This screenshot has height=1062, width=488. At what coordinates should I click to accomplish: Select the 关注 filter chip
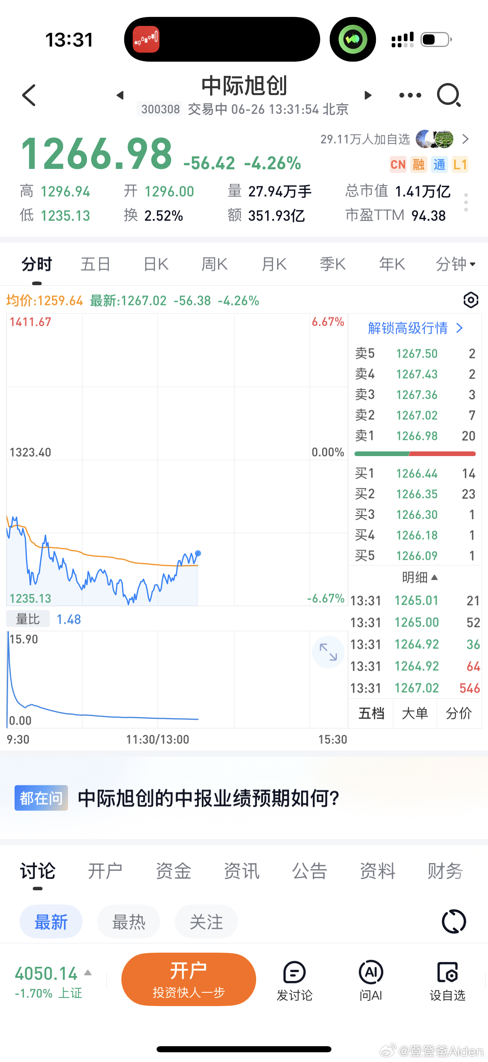pos(206,922)
